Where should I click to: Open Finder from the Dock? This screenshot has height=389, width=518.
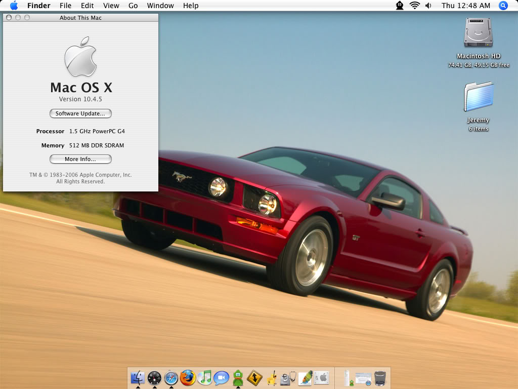(x=138, y=378)
